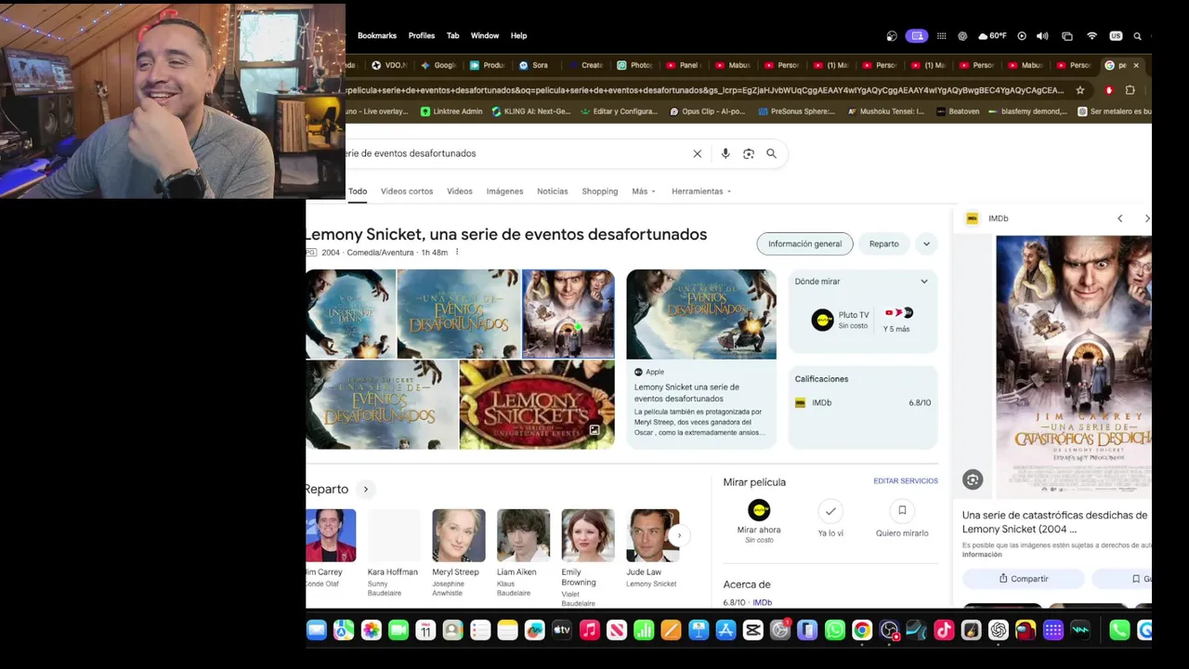
Task: Open Google Chrome in the Dock
Action: pos(862,630)
